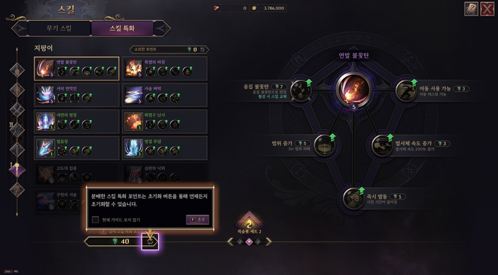Select the 이동 사용 가능 specialization node
Screen dimensions: 498x275
coord(406,91)
